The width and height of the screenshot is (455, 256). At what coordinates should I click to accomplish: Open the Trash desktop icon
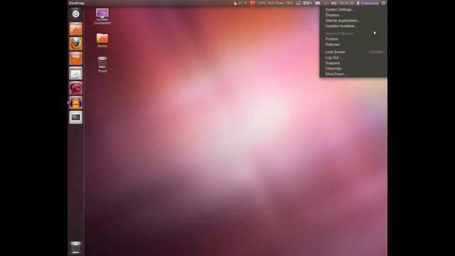(102, 65)
